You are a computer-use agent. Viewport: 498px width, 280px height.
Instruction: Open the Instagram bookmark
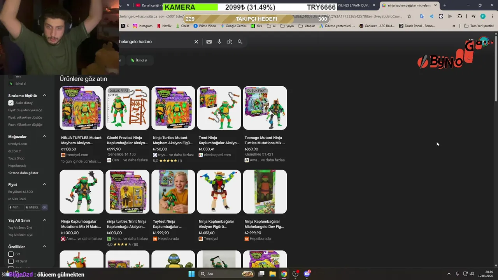point(143,26)
